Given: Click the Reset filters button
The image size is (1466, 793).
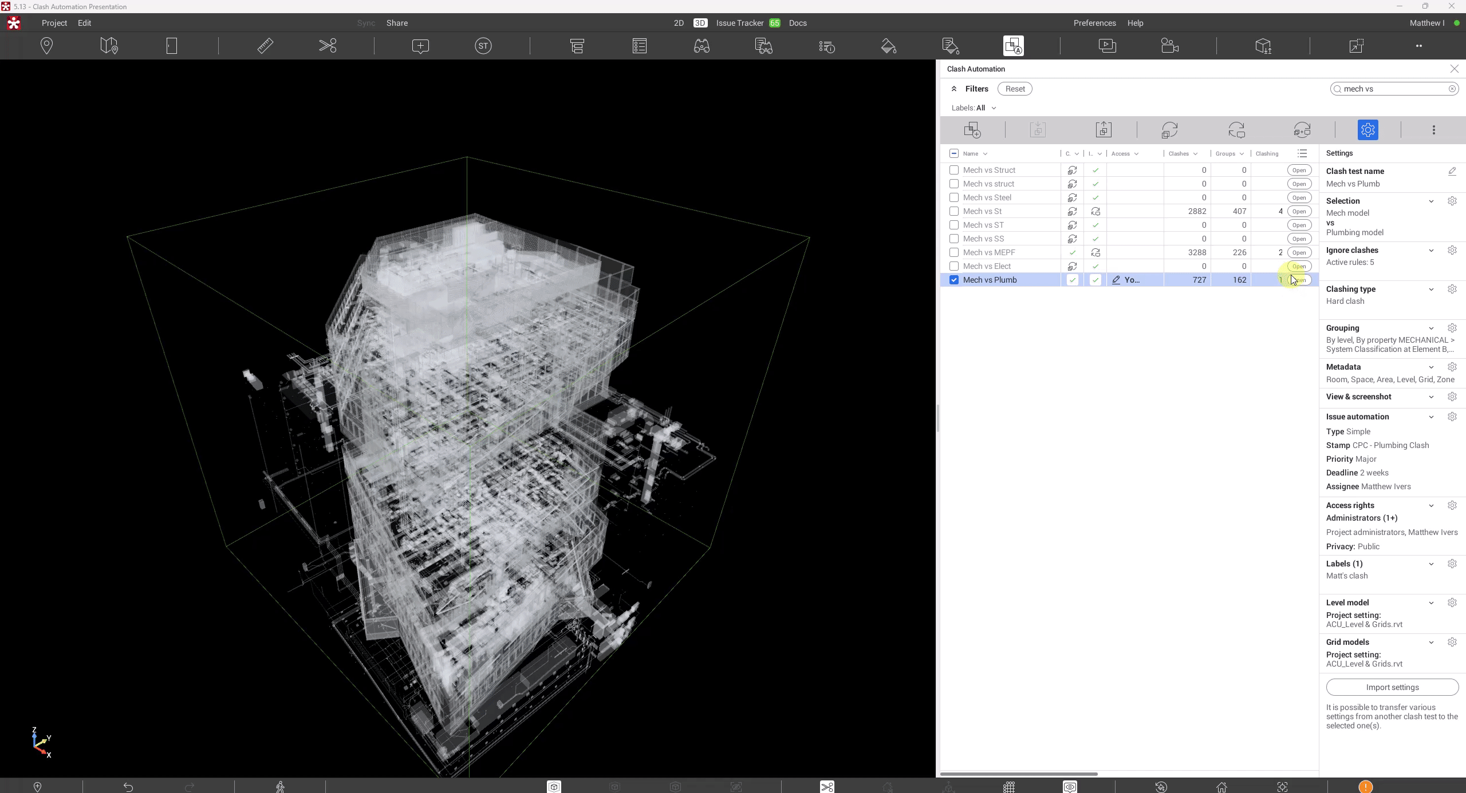Looking at the screenshot, I should (1015, 89).
